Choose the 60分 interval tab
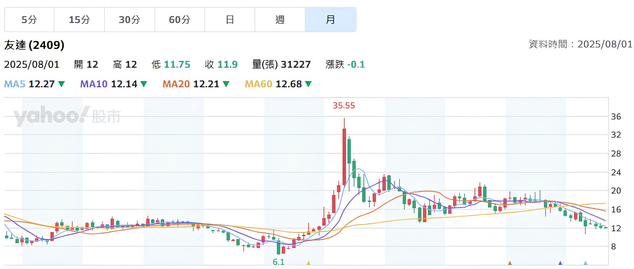The image size is (634, 269). [180, 20]
